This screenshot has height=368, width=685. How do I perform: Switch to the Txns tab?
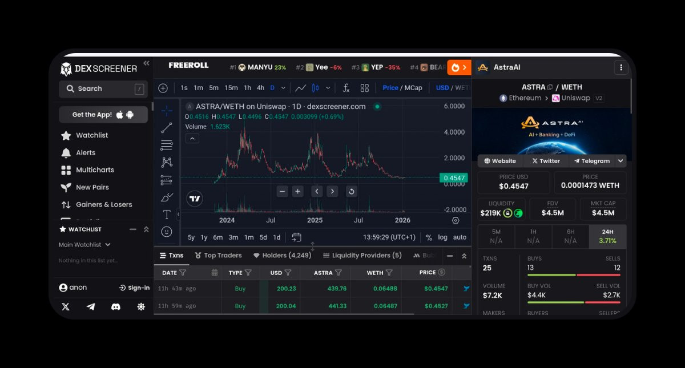coord(171,256)
